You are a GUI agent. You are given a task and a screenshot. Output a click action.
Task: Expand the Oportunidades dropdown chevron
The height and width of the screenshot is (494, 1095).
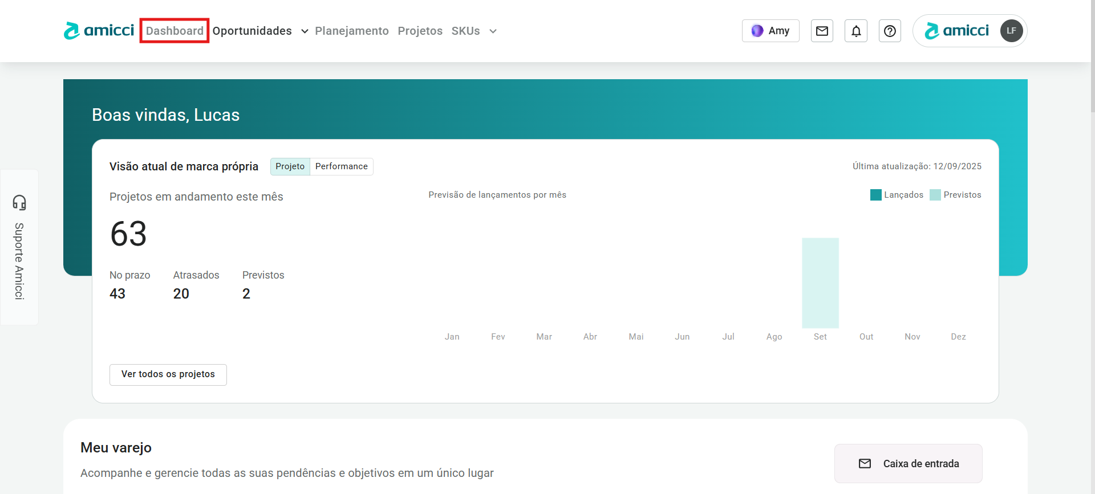point(305,31)
